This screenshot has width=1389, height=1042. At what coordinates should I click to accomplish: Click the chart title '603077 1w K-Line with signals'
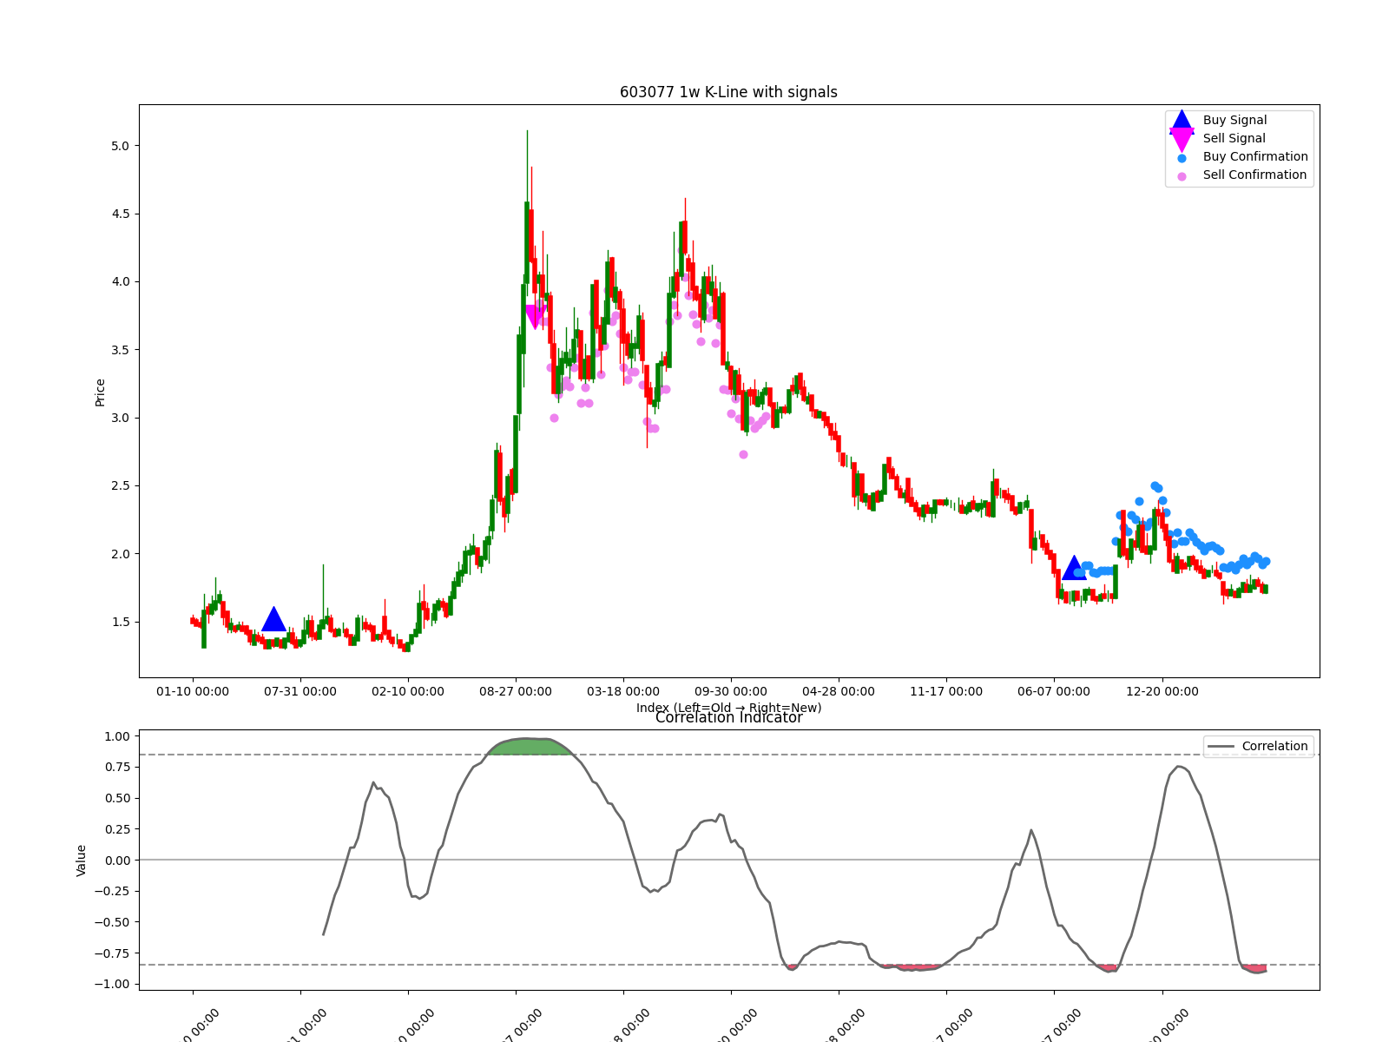coord(728,92)
